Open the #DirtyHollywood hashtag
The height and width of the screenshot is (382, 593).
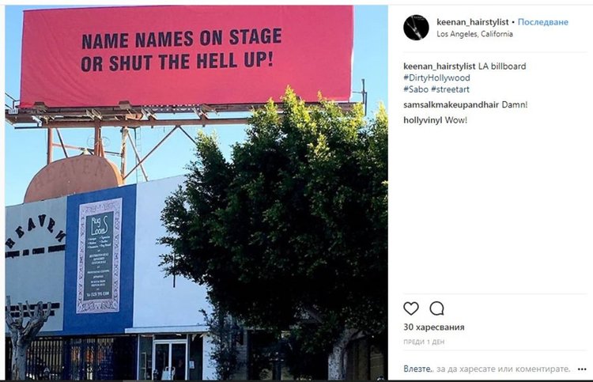(436, 78)
